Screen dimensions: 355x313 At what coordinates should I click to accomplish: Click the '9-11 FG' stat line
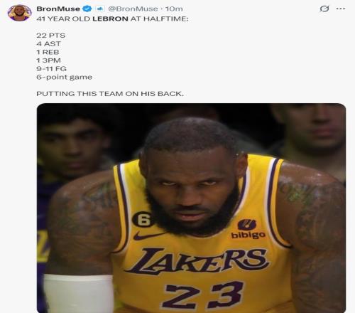(51, 68)
